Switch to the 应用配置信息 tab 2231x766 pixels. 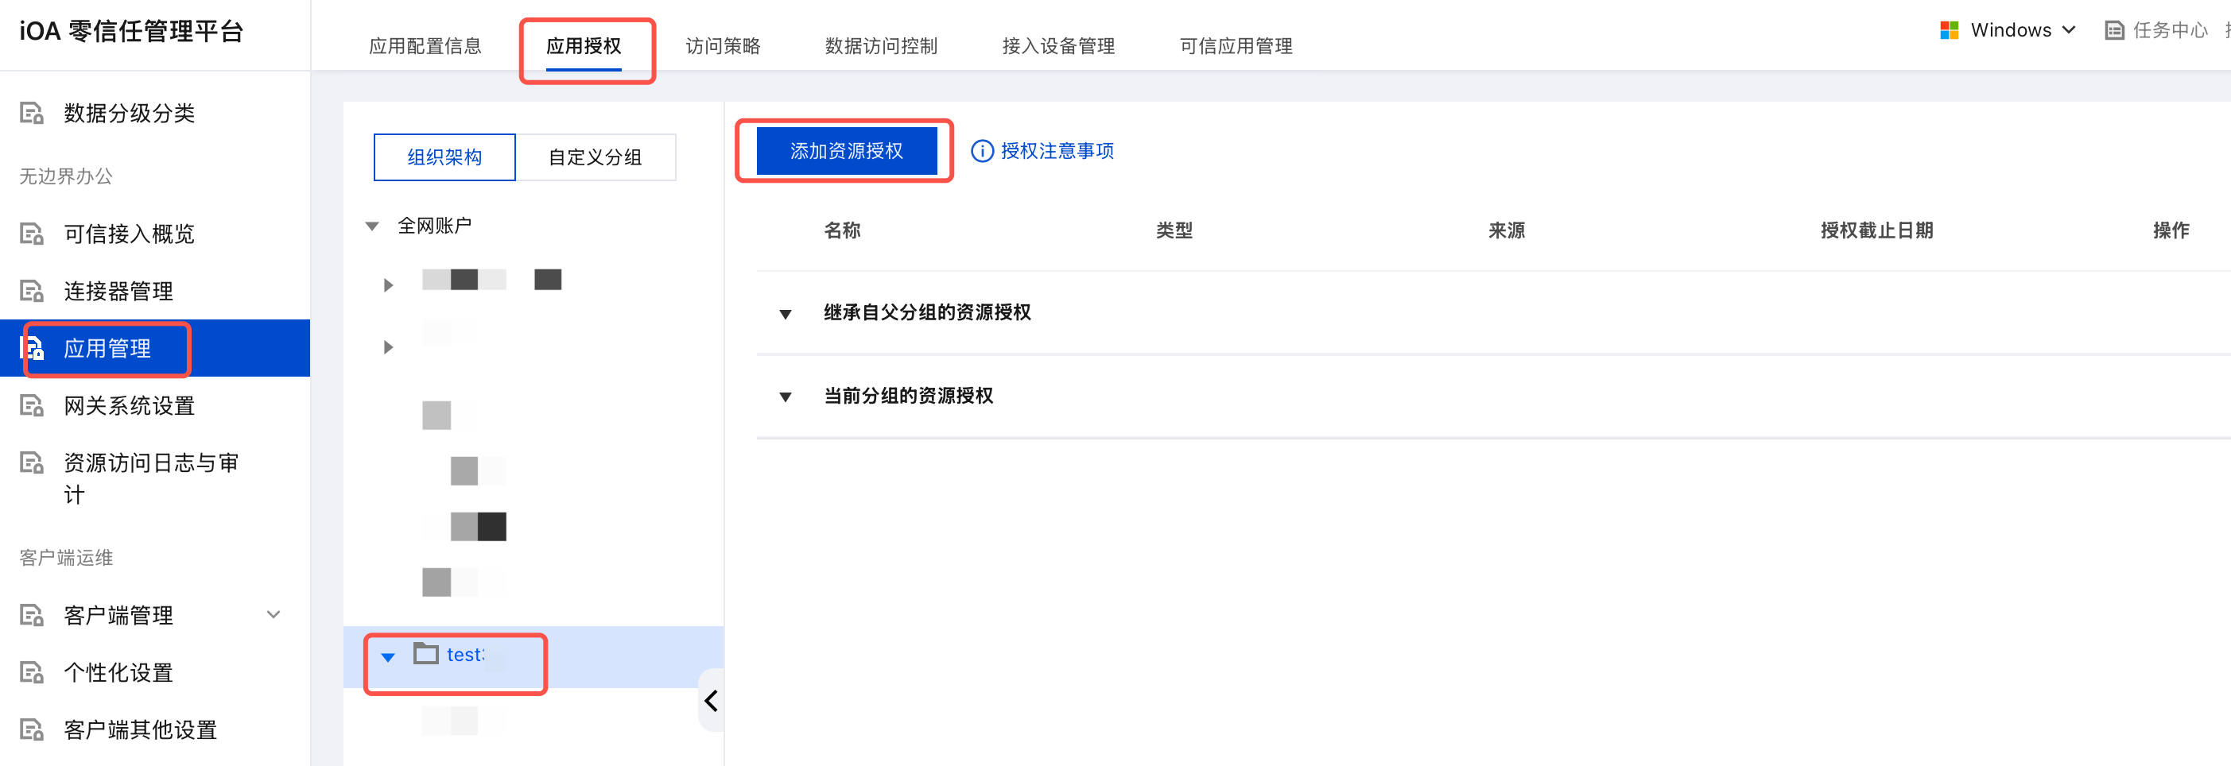point(425,46)
